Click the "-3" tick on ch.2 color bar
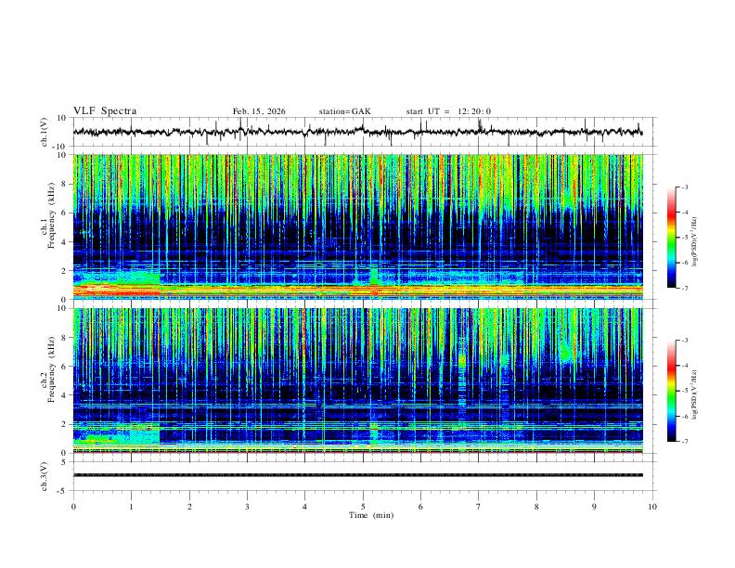The width and height of the screenshot is (735, 568). [x=685, y=341]
